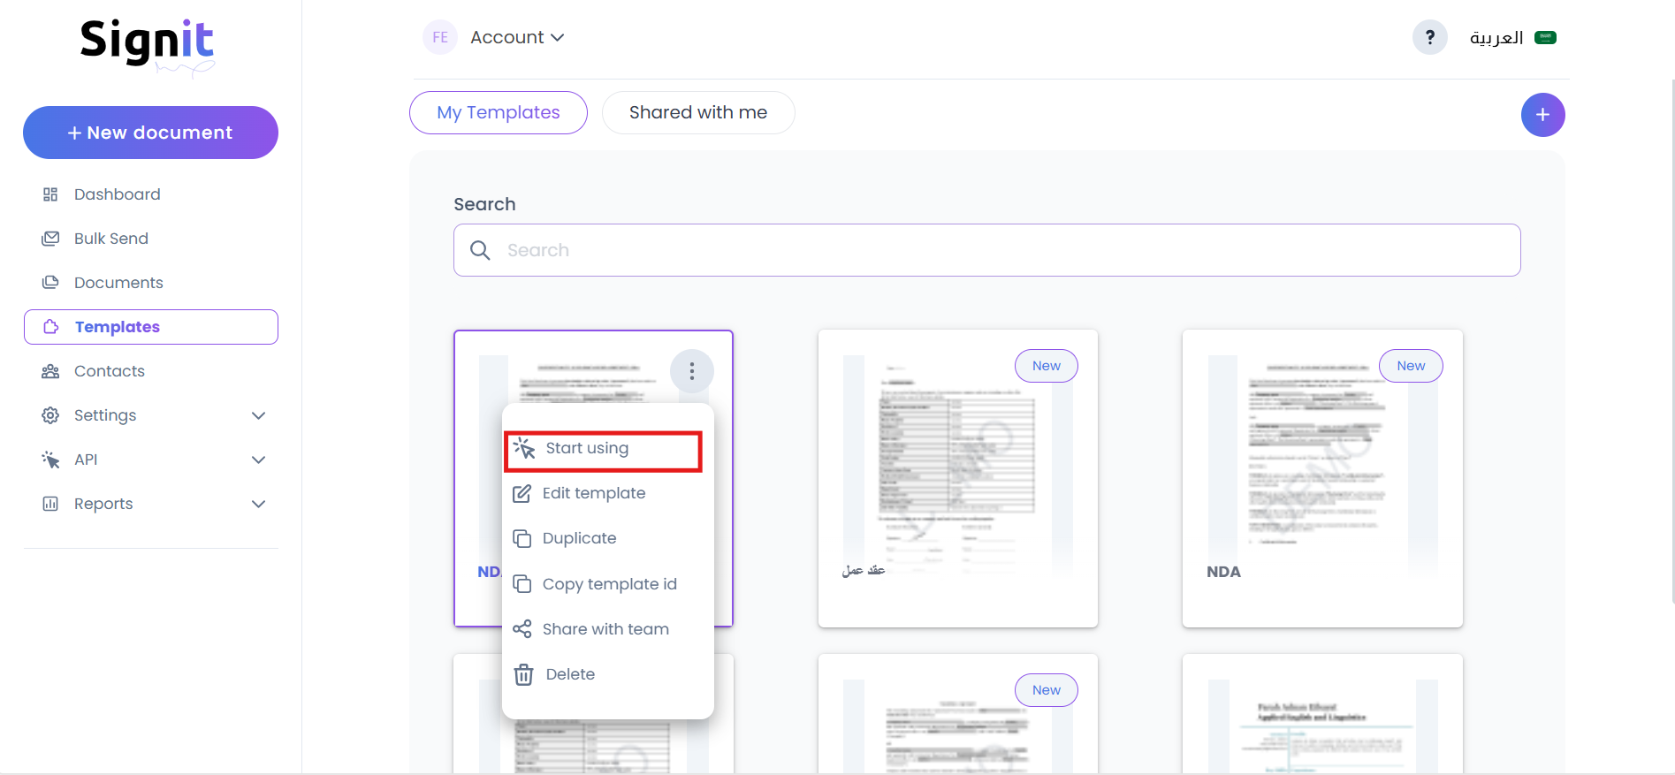Focus the template Search field
Screen dimensions: 1675x775
click(986, 250)
